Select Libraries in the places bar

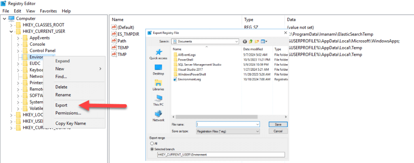pos(158,85)
